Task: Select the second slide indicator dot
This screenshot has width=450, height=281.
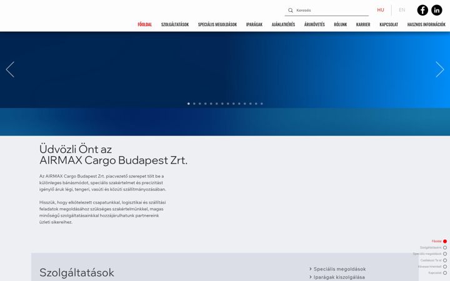Action: (x=194, y=104)
